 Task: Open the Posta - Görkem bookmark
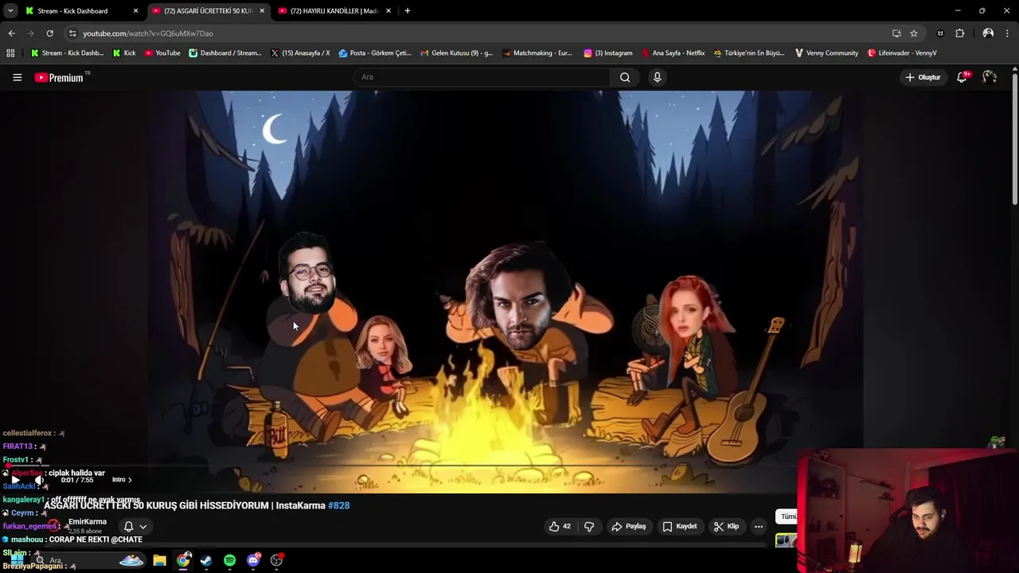[x=375, y=53]
